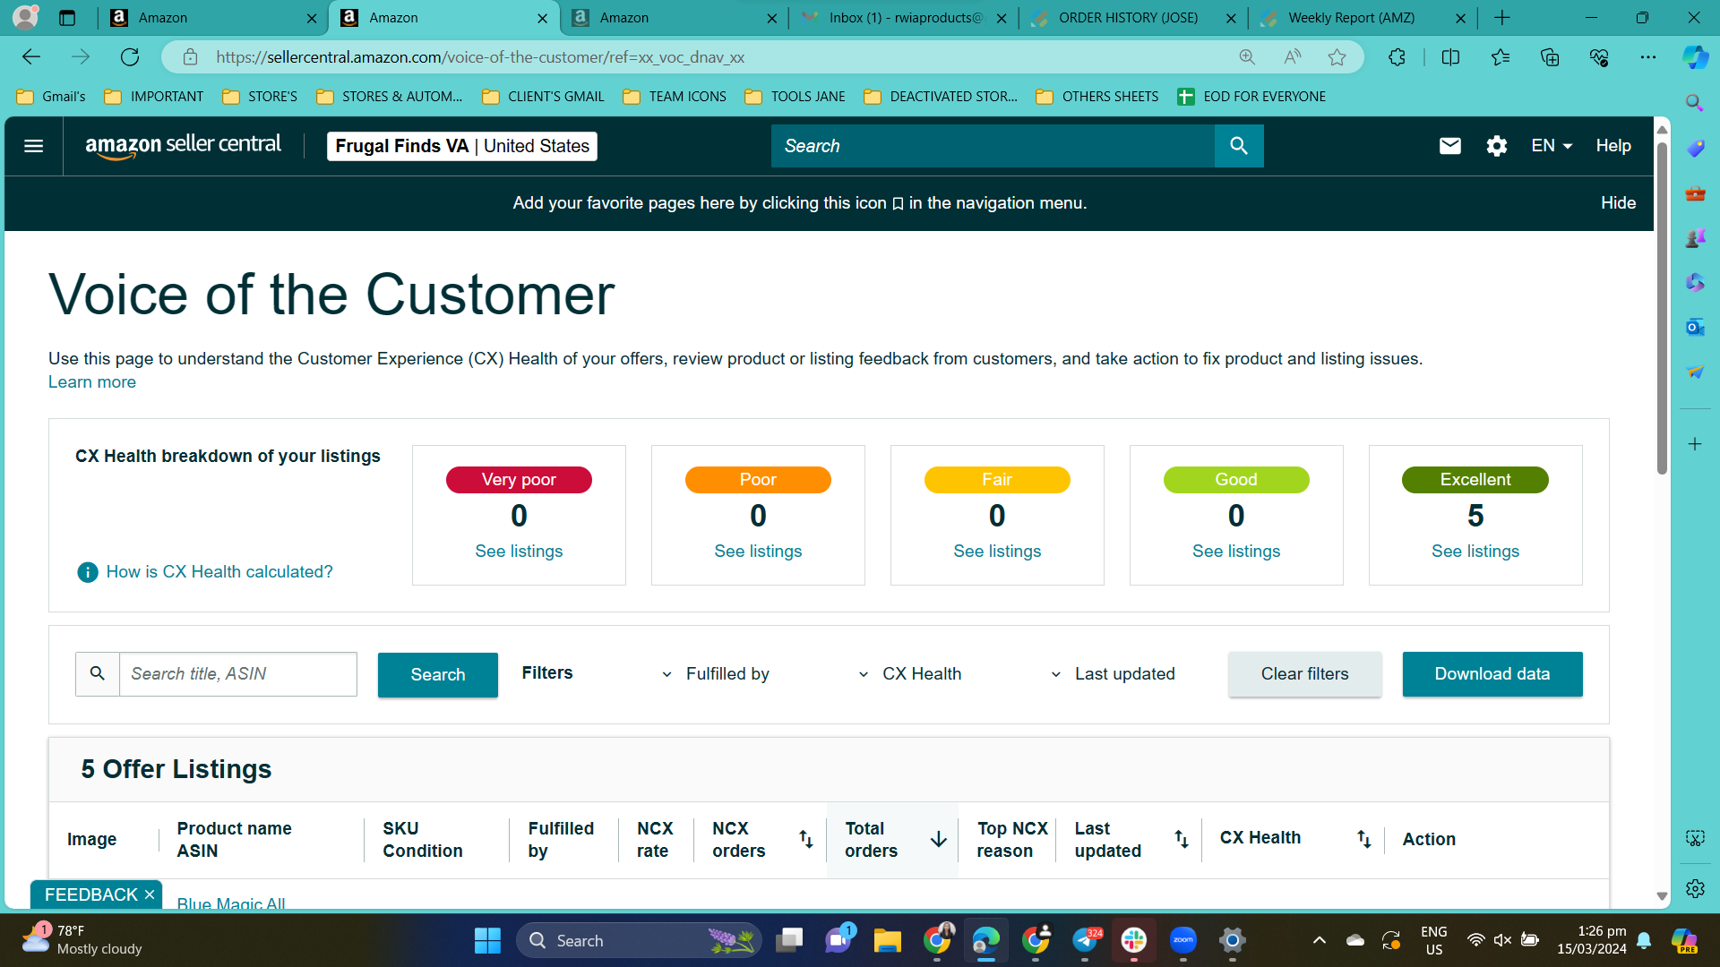Open Zoom app in the taskbar

tap(1182, 940)
